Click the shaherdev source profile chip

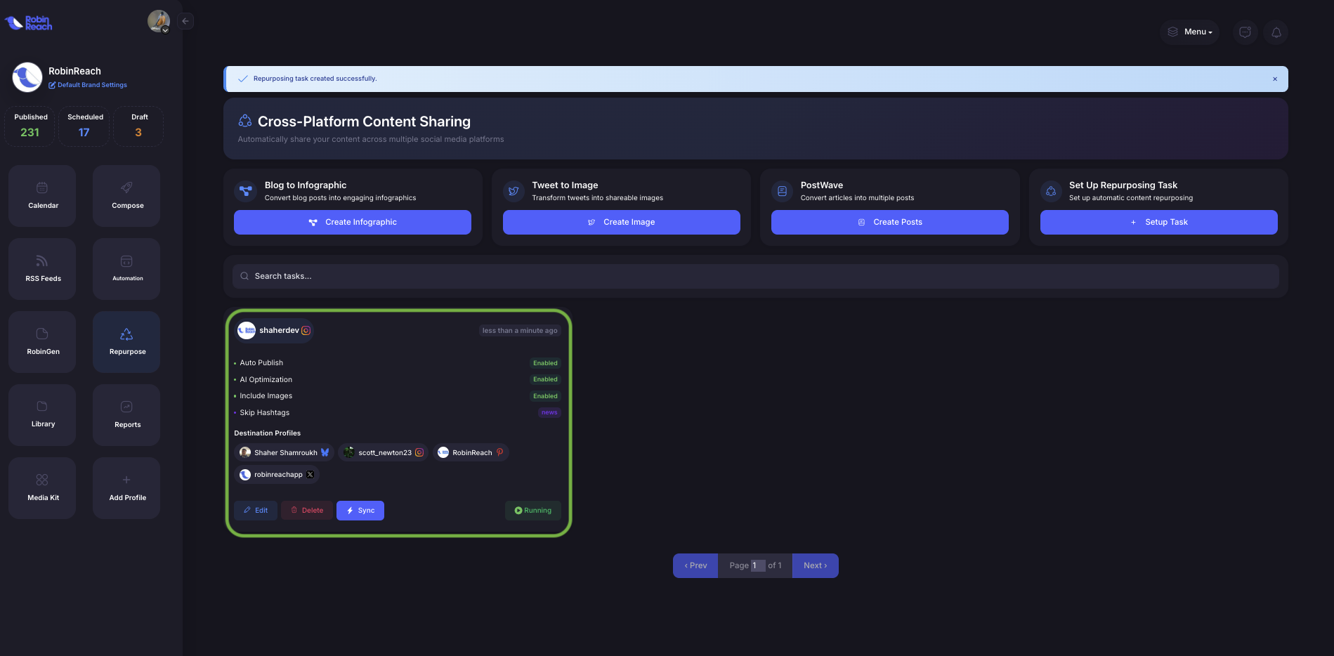pyautogui.click(x=274, y=330)
